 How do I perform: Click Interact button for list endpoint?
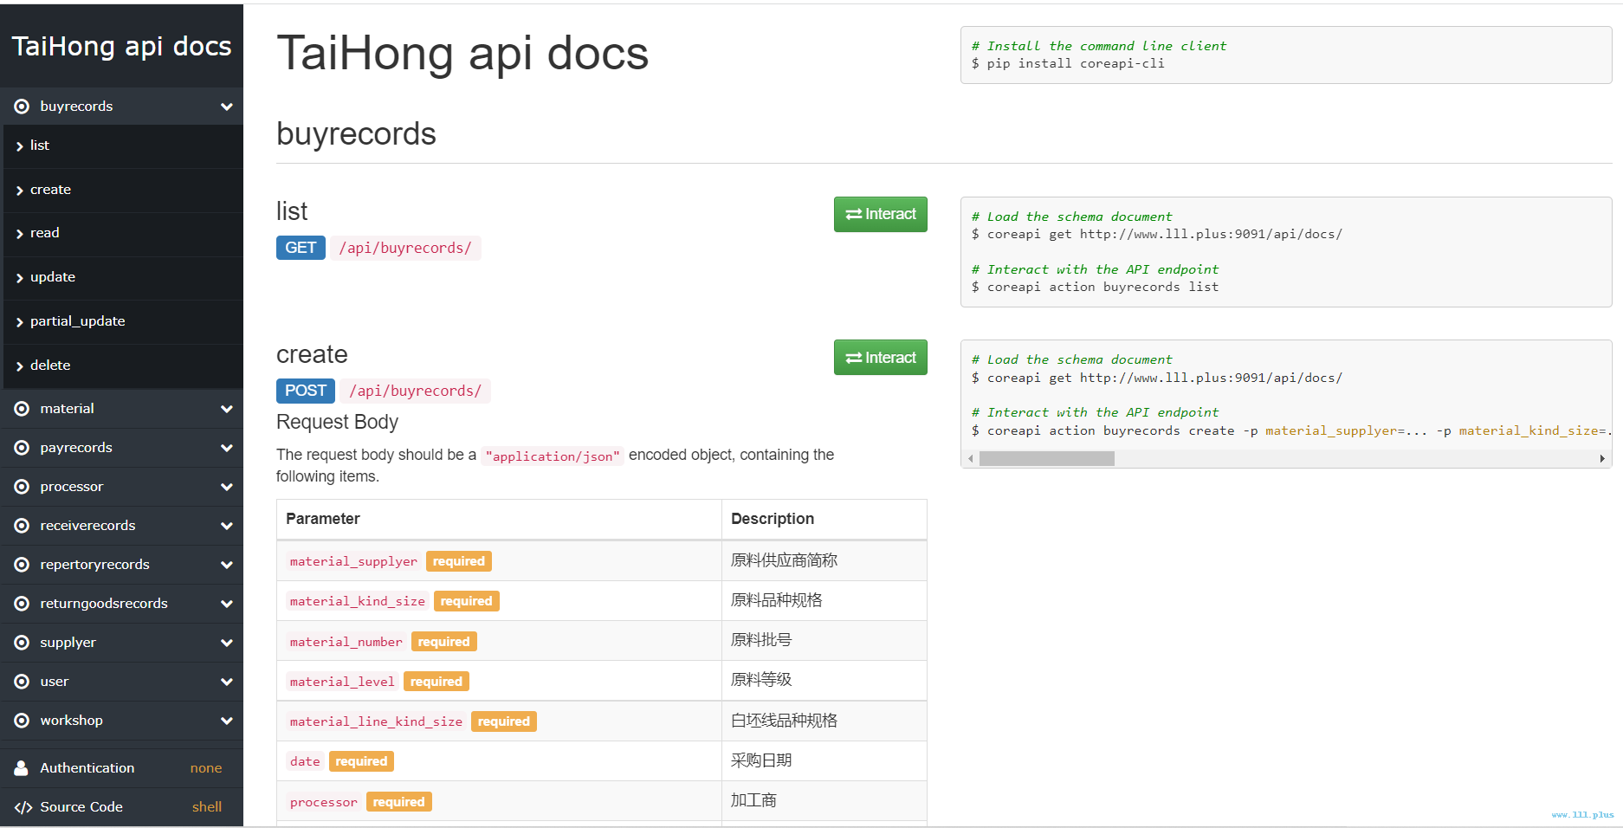[880, 214]
